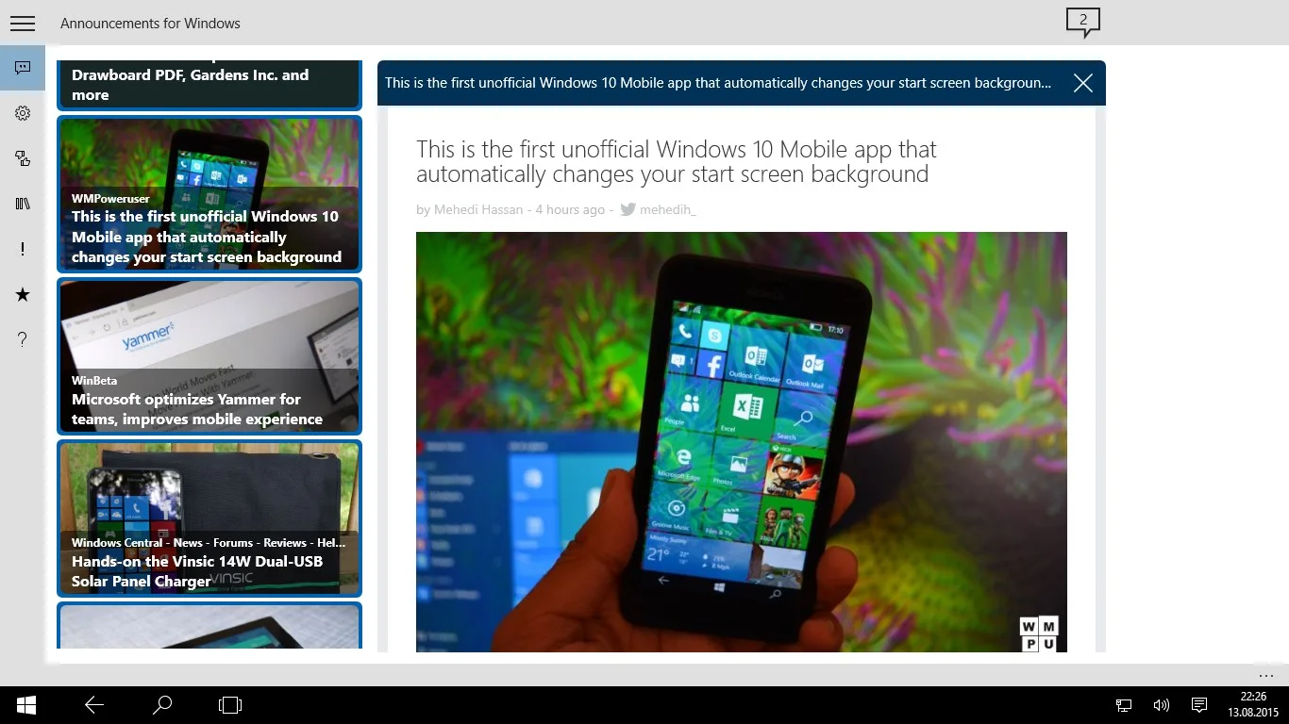1289x724 pixels.
Task: Open the hamburger menu
Action: (23, 23)
